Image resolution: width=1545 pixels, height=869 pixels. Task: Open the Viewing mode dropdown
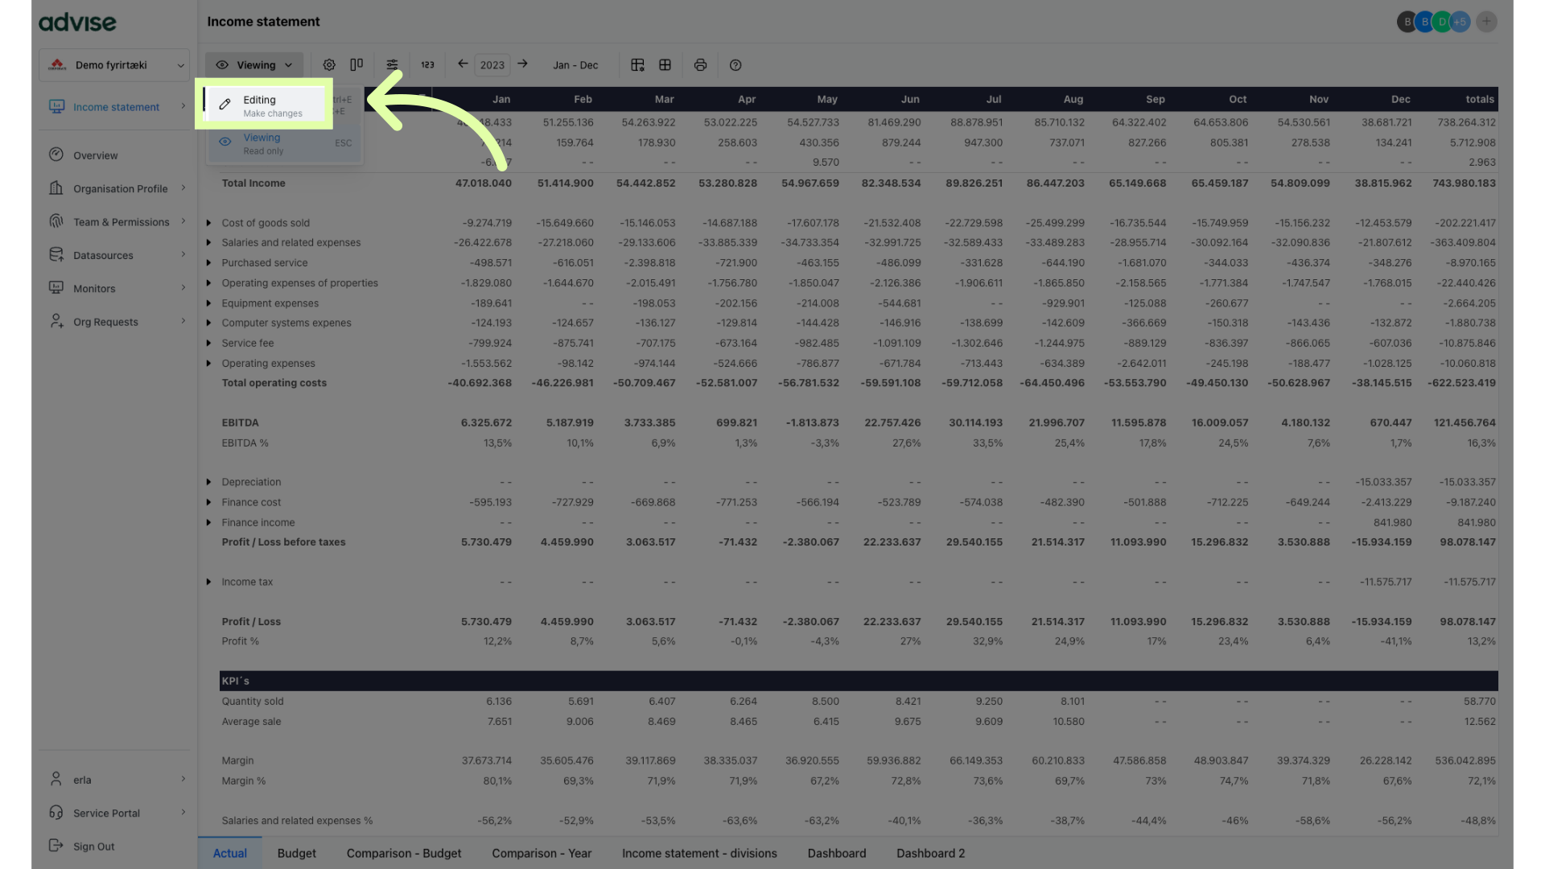pyautogui.click(x=254, y=65)
